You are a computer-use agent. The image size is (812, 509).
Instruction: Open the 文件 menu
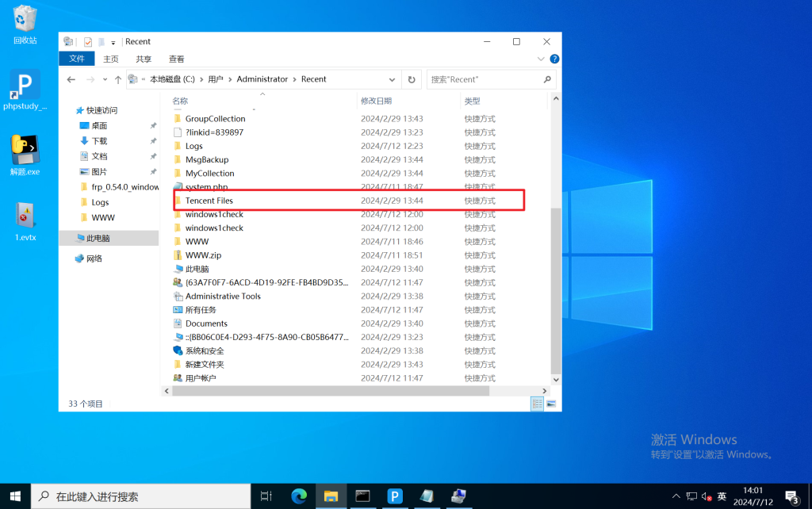(77, 59)
